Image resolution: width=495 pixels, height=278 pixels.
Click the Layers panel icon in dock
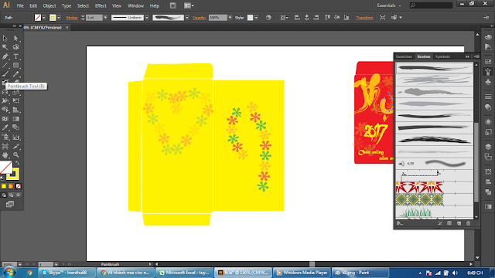(x=488, y=147)
